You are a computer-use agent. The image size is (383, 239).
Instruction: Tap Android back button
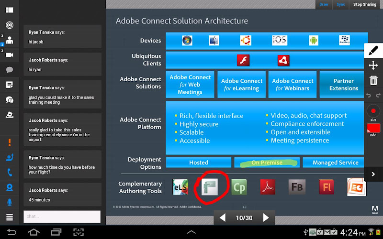click(x=11, y=232)
